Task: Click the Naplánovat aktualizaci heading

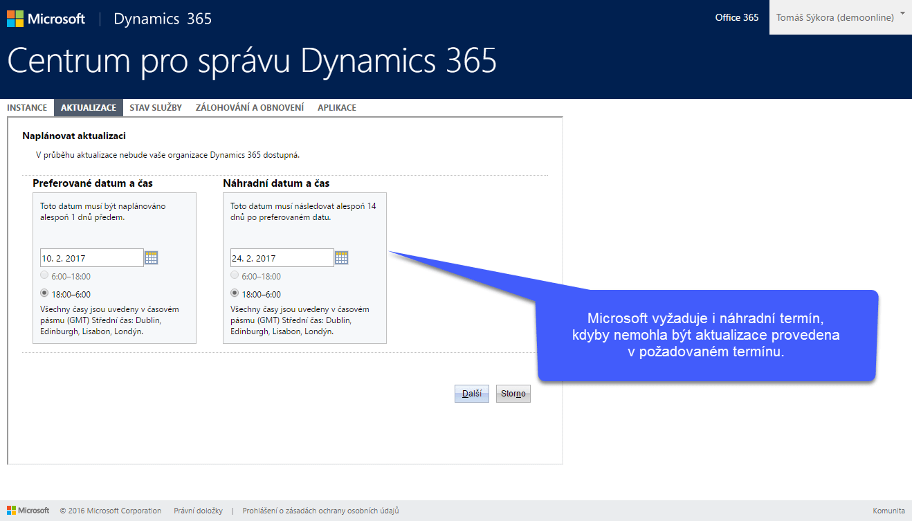Action: (x=74, y=136)
